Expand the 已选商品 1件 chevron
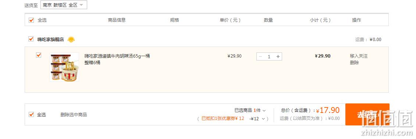 point(264,110)
